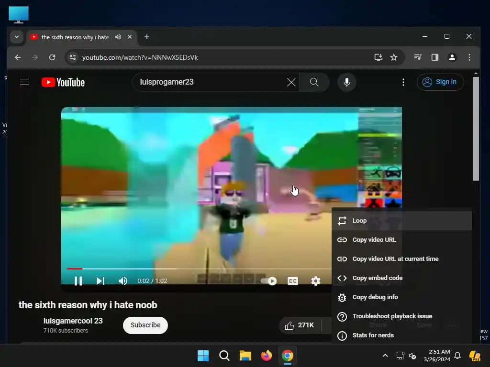The width and height of the screenshot is (490, 367).
Task: Open Chrome media controls icon
Action: (418, 57)
